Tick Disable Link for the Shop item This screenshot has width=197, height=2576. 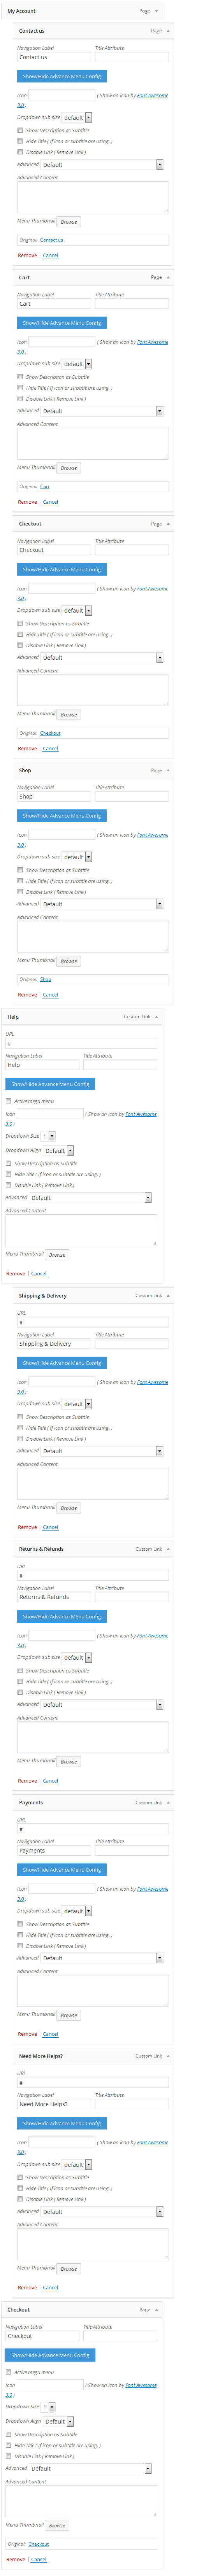point(20,892)
